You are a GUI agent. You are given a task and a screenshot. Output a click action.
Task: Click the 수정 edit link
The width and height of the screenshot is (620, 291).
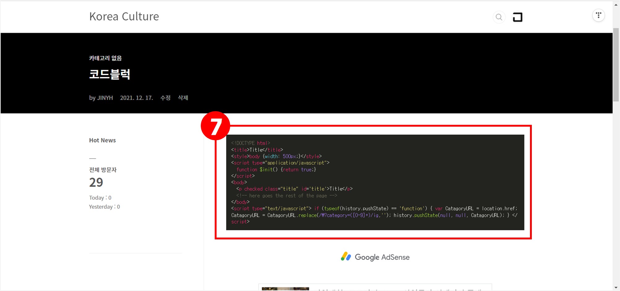pos(166,98)
